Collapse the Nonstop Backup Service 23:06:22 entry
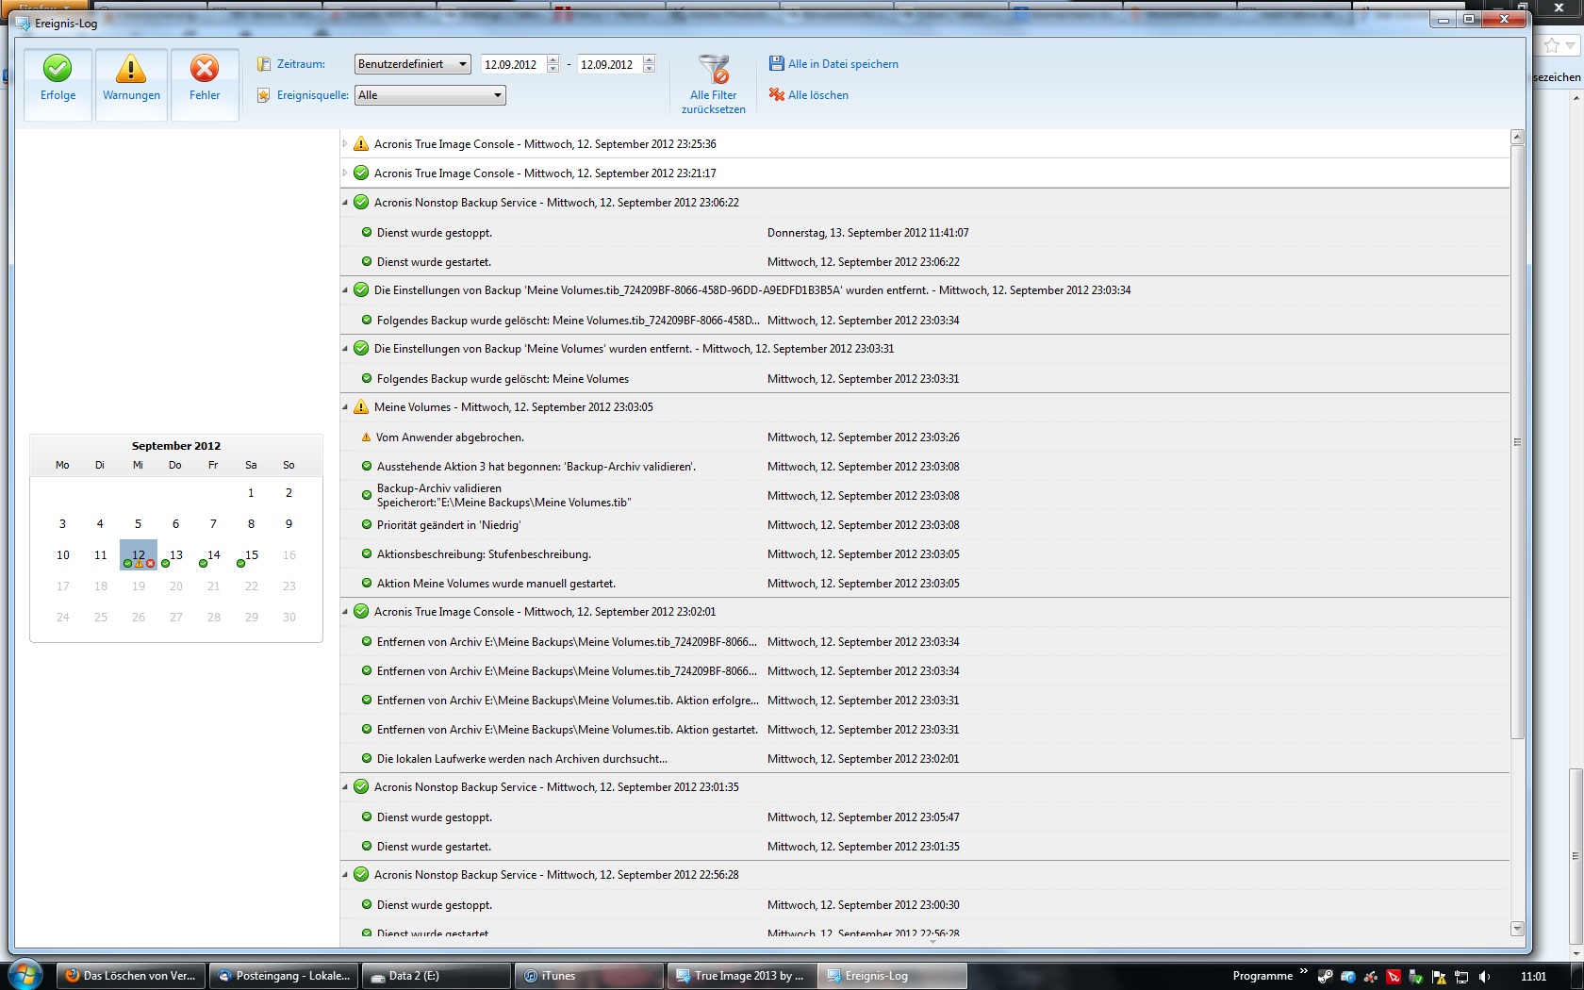 (345, 203)
